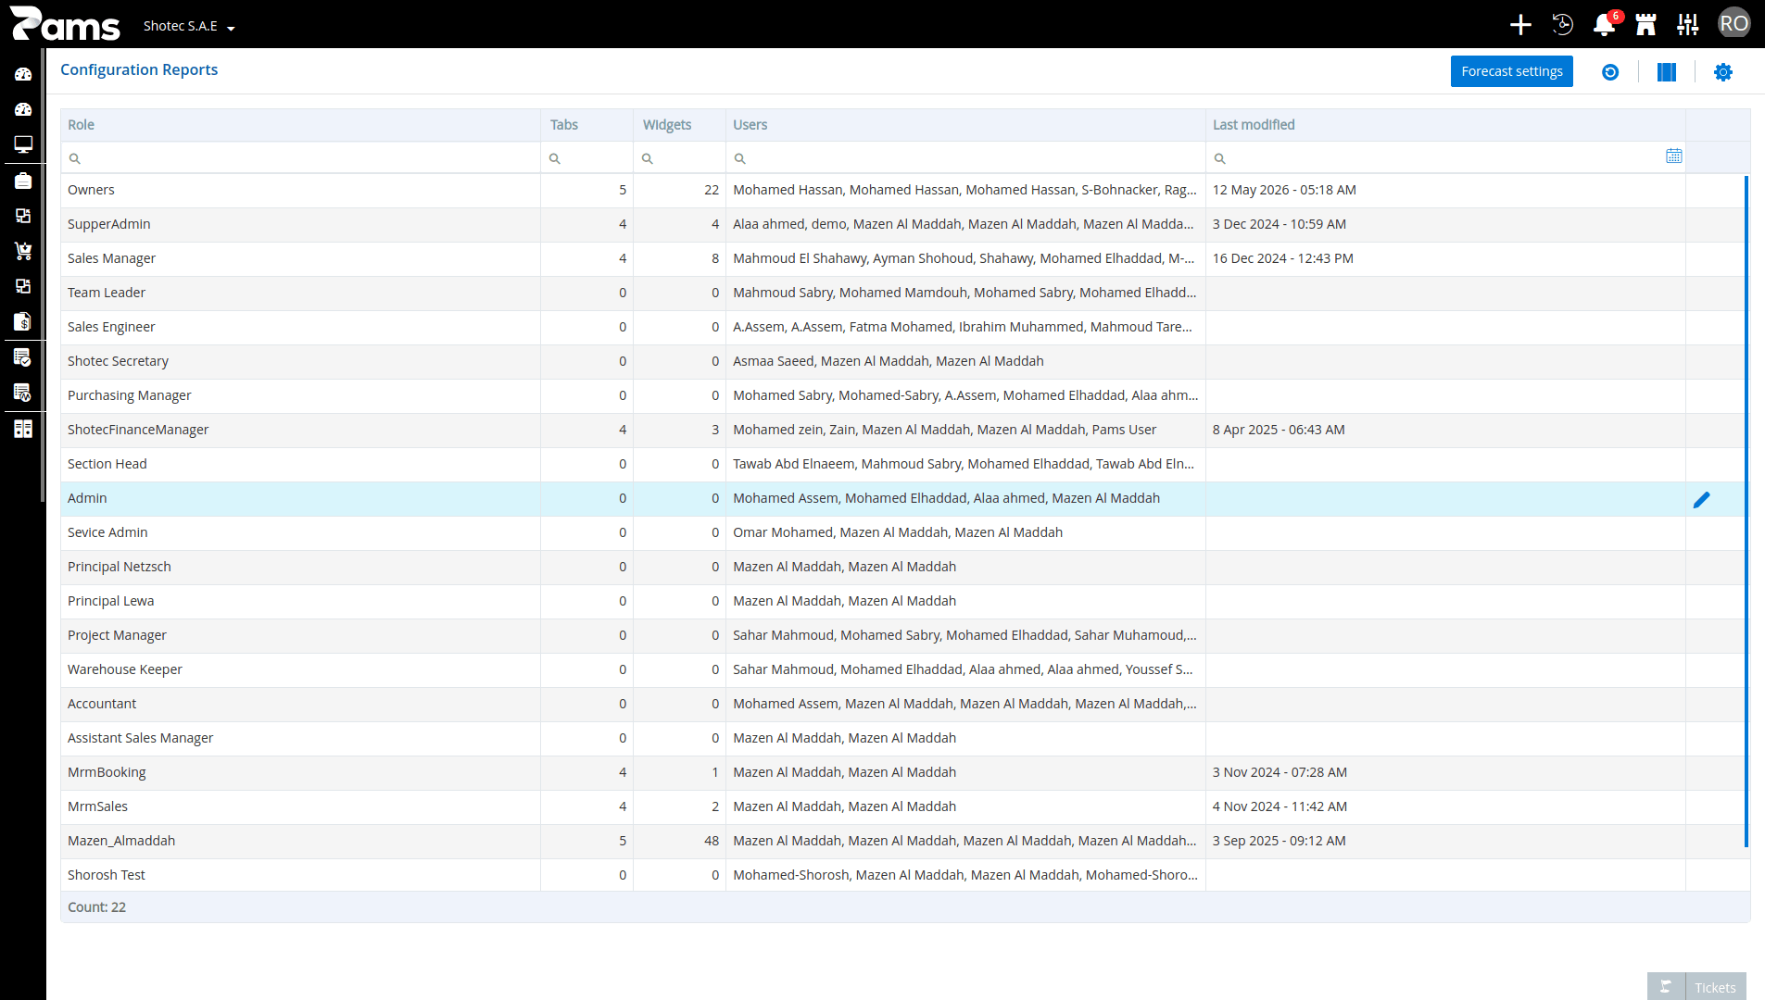
Task: Select the Mazen_Almaddah role row
Action: coord(905,841)
